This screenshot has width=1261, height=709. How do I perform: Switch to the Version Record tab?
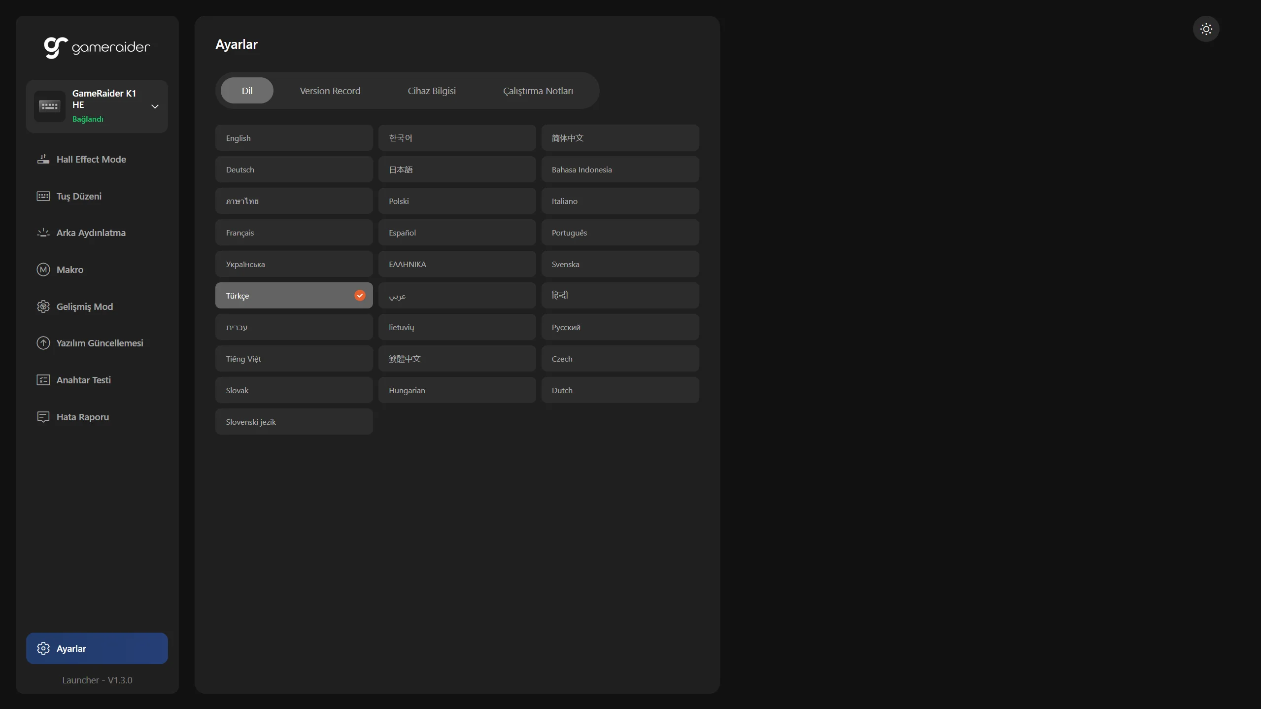330,91
